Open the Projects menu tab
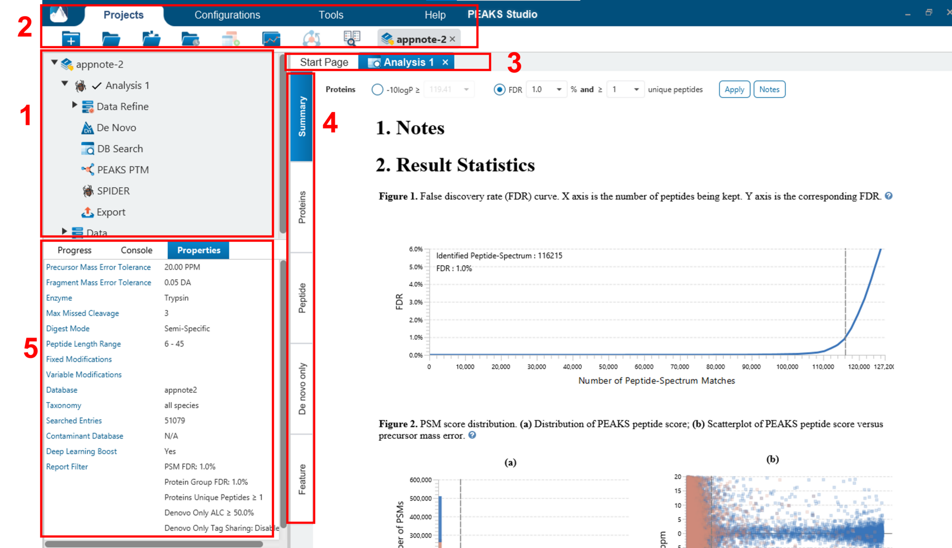 click(124, 15)
